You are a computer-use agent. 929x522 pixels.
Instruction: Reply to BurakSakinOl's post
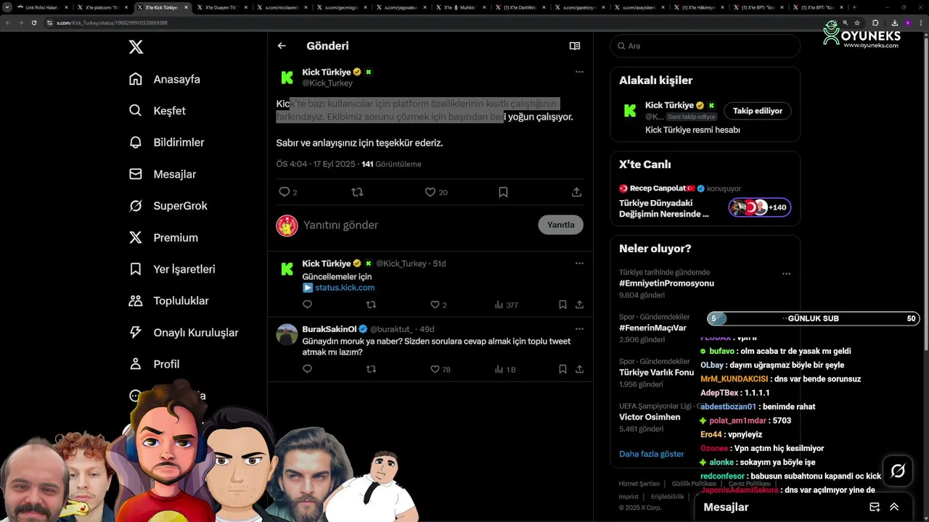307,369
